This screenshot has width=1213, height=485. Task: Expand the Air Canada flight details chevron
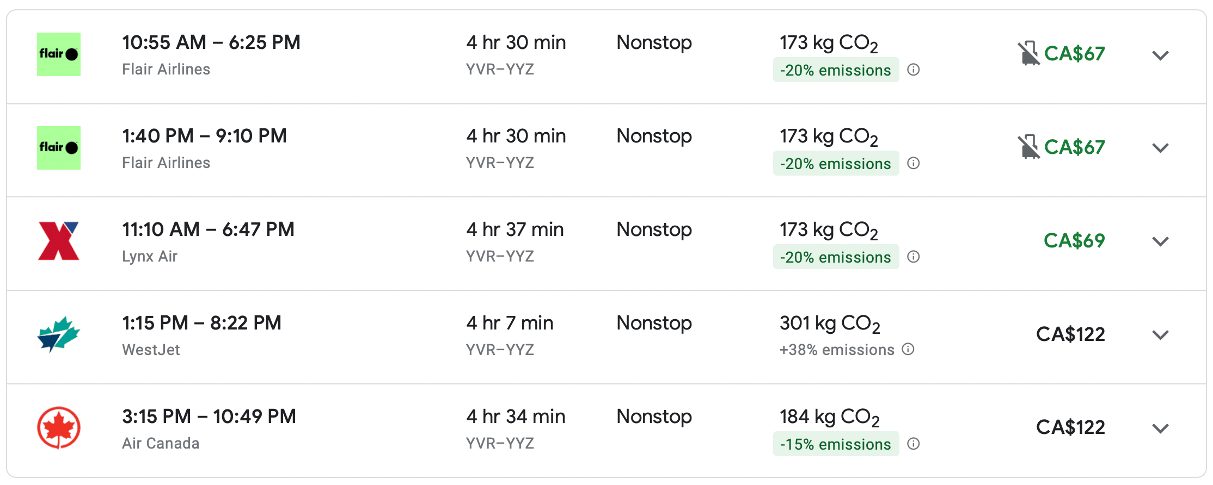1161,428
